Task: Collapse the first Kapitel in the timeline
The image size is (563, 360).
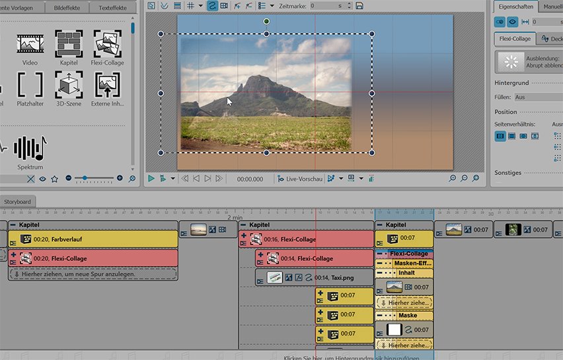Action: (x=13, y=225)
